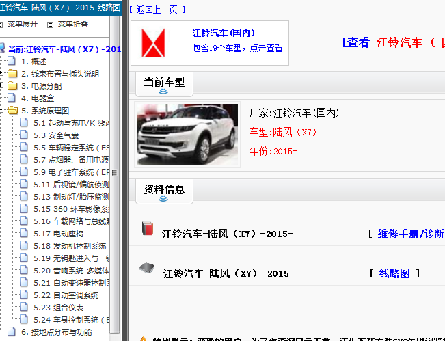Image resolution: width=445 pixels, height=341 pixels.
Task: Click page icon beside 5.19 无钥匙进入
Action: point(24,258)
